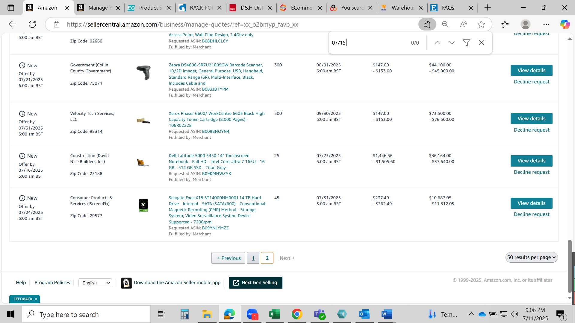The width and height of the screenshot is (575, 323).
Task: Click the Seagate Exos product thumbnail
Action: (x=143, y=205)
